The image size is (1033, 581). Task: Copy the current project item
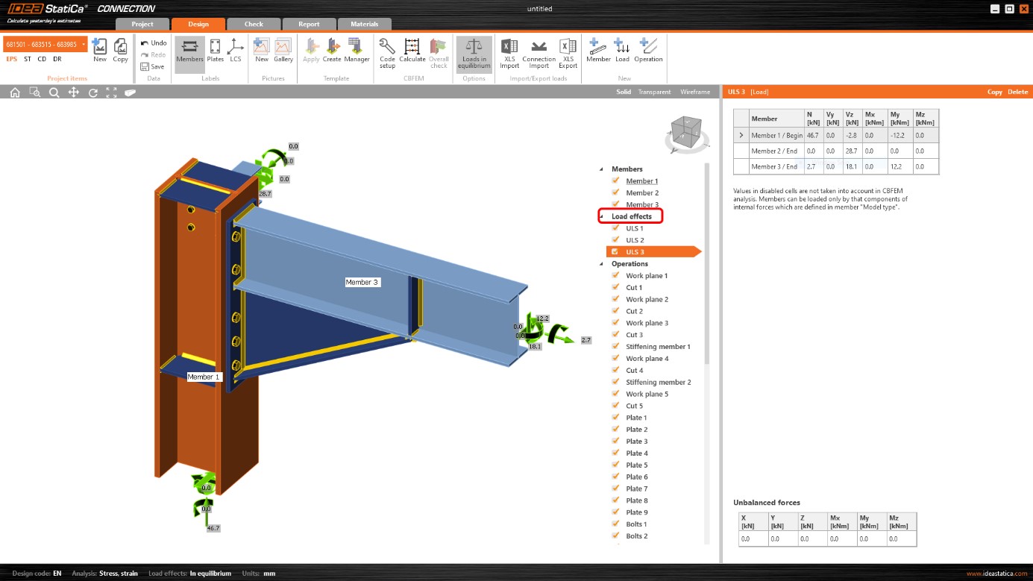(x=120, y=50)
